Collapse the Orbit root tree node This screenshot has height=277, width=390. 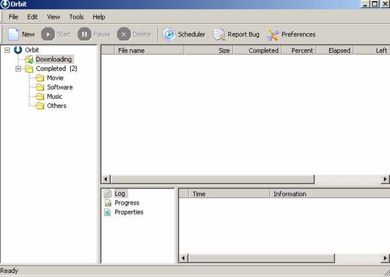tap(7, 50)
